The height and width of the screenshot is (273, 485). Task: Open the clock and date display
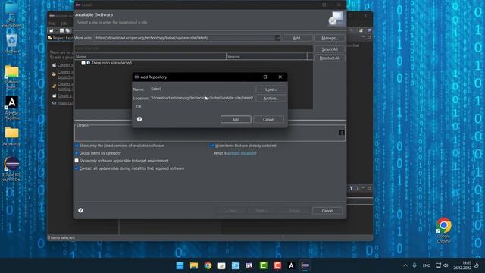[x=462, y=265]
